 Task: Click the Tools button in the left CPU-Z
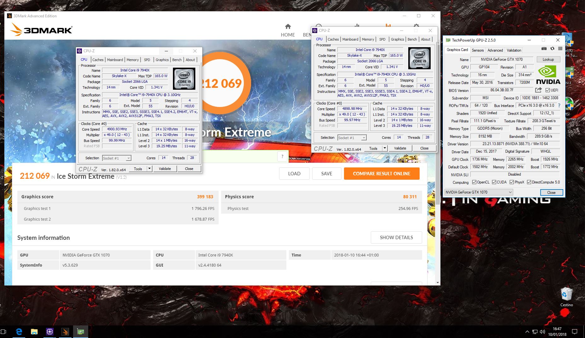tap(138, 169)
